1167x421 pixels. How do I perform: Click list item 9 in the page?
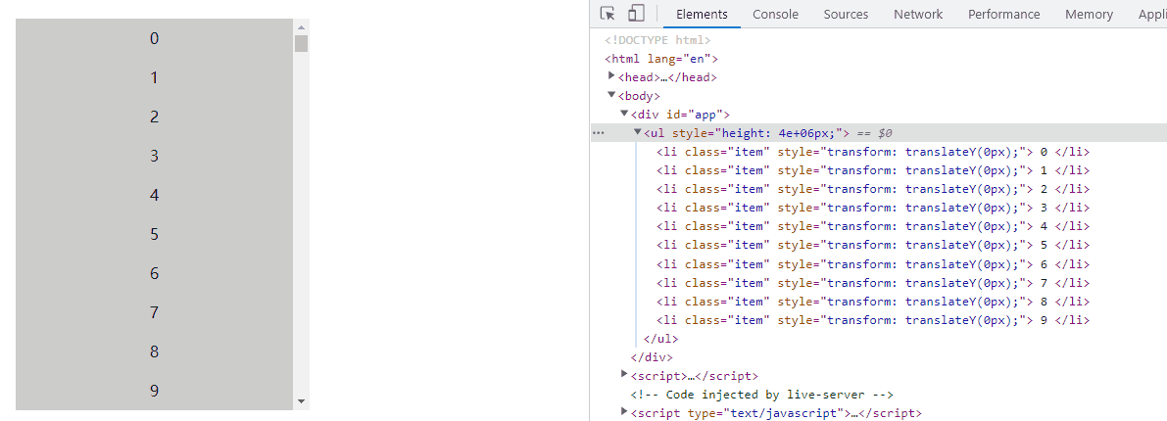[154, 391]
